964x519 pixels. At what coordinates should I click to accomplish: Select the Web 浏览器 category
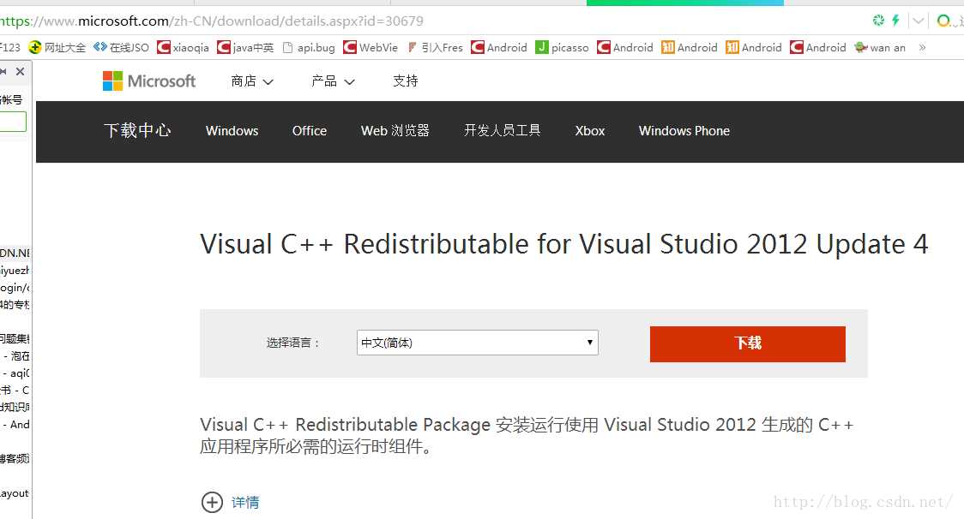[x=395, y=131]
